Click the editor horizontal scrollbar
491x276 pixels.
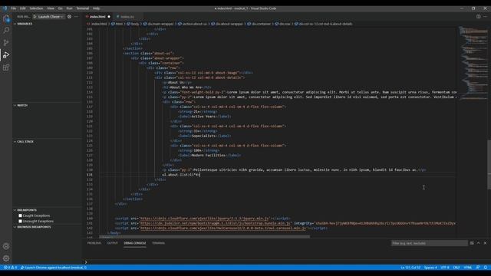coord(205,237)
